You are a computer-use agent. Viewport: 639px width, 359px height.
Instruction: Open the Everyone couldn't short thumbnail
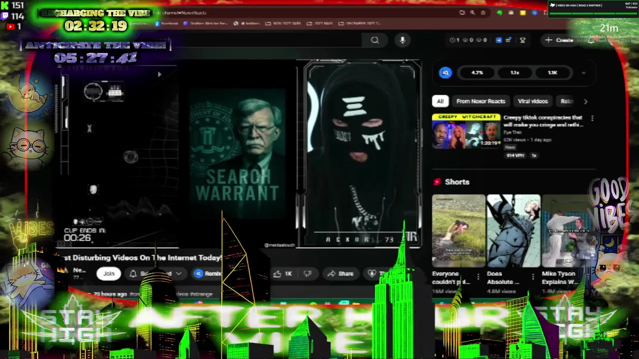pos(458,231)
